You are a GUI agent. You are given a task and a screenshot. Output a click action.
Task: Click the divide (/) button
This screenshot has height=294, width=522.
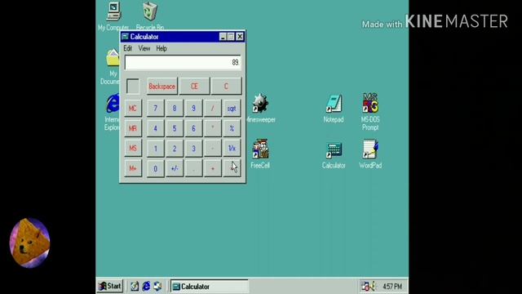point(212,109)
